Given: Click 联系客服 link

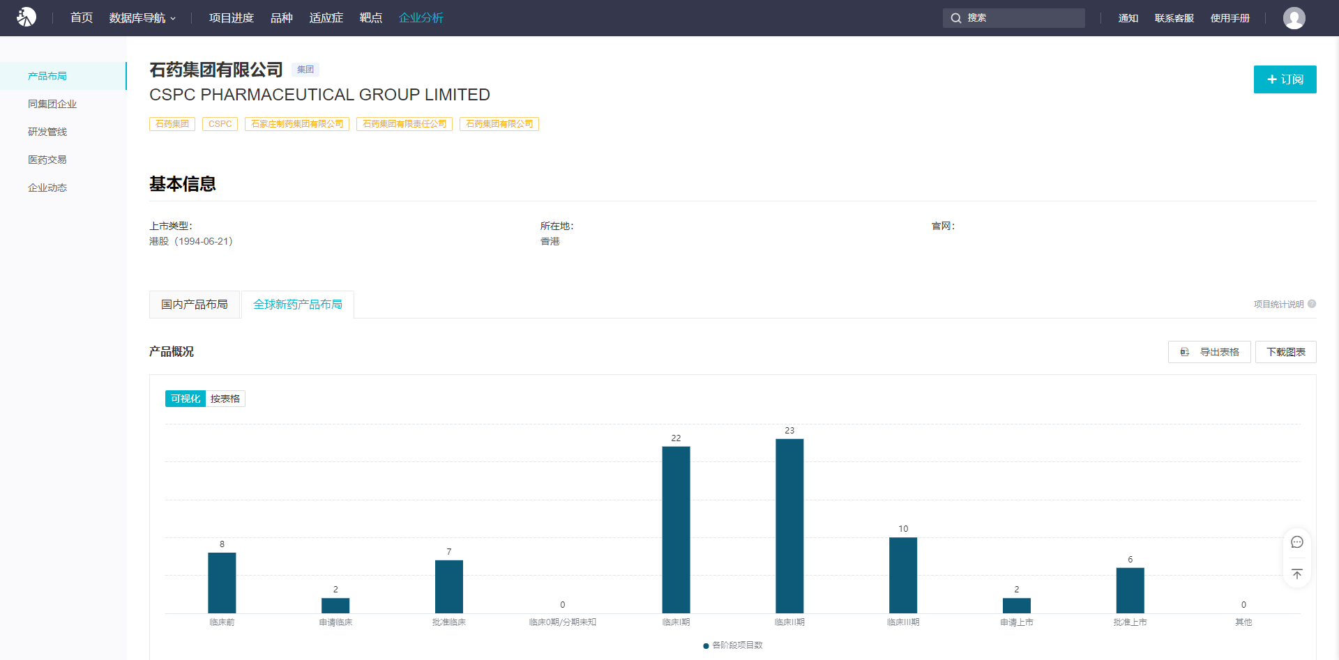Looking at the screenshot, I should 1174,18.
